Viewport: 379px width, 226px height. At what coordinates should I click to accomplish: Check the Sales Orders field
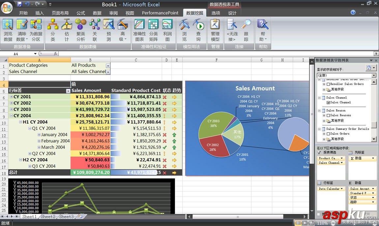(x=328, y=134)
